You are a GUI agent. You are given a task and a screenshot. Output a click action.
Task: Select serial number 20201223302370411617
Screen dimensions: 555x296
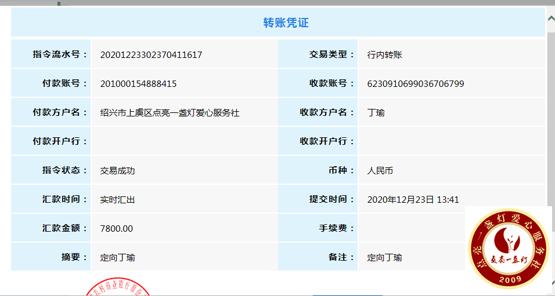[151, 55]
